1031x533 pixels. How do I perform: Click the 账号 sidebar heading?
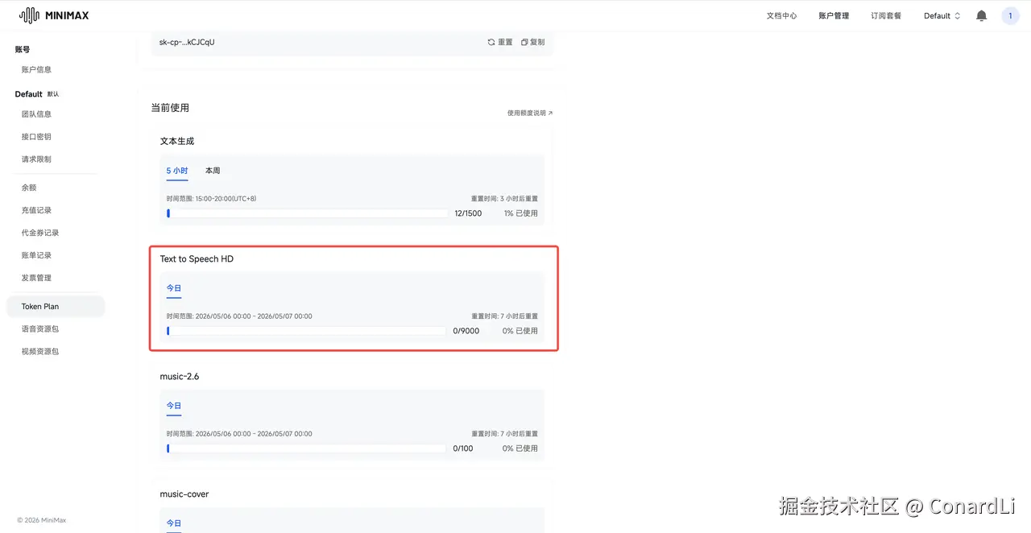(23, 50)
